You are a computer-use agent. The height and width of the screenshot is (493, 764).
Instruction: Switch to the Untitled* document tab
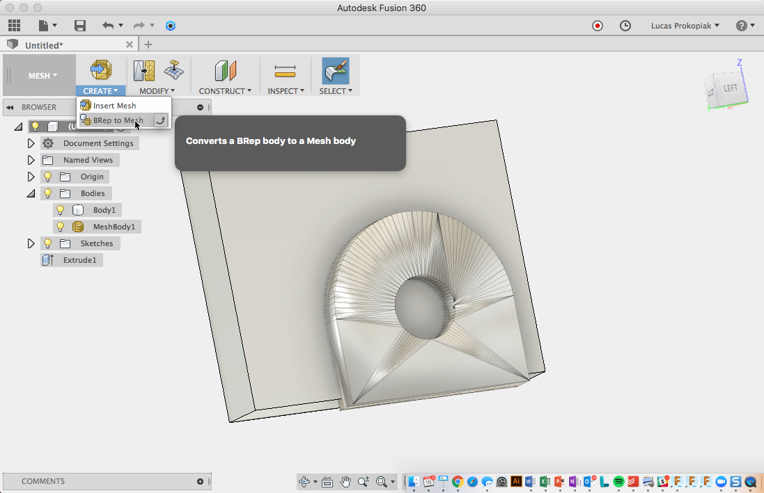click(44, 45)
